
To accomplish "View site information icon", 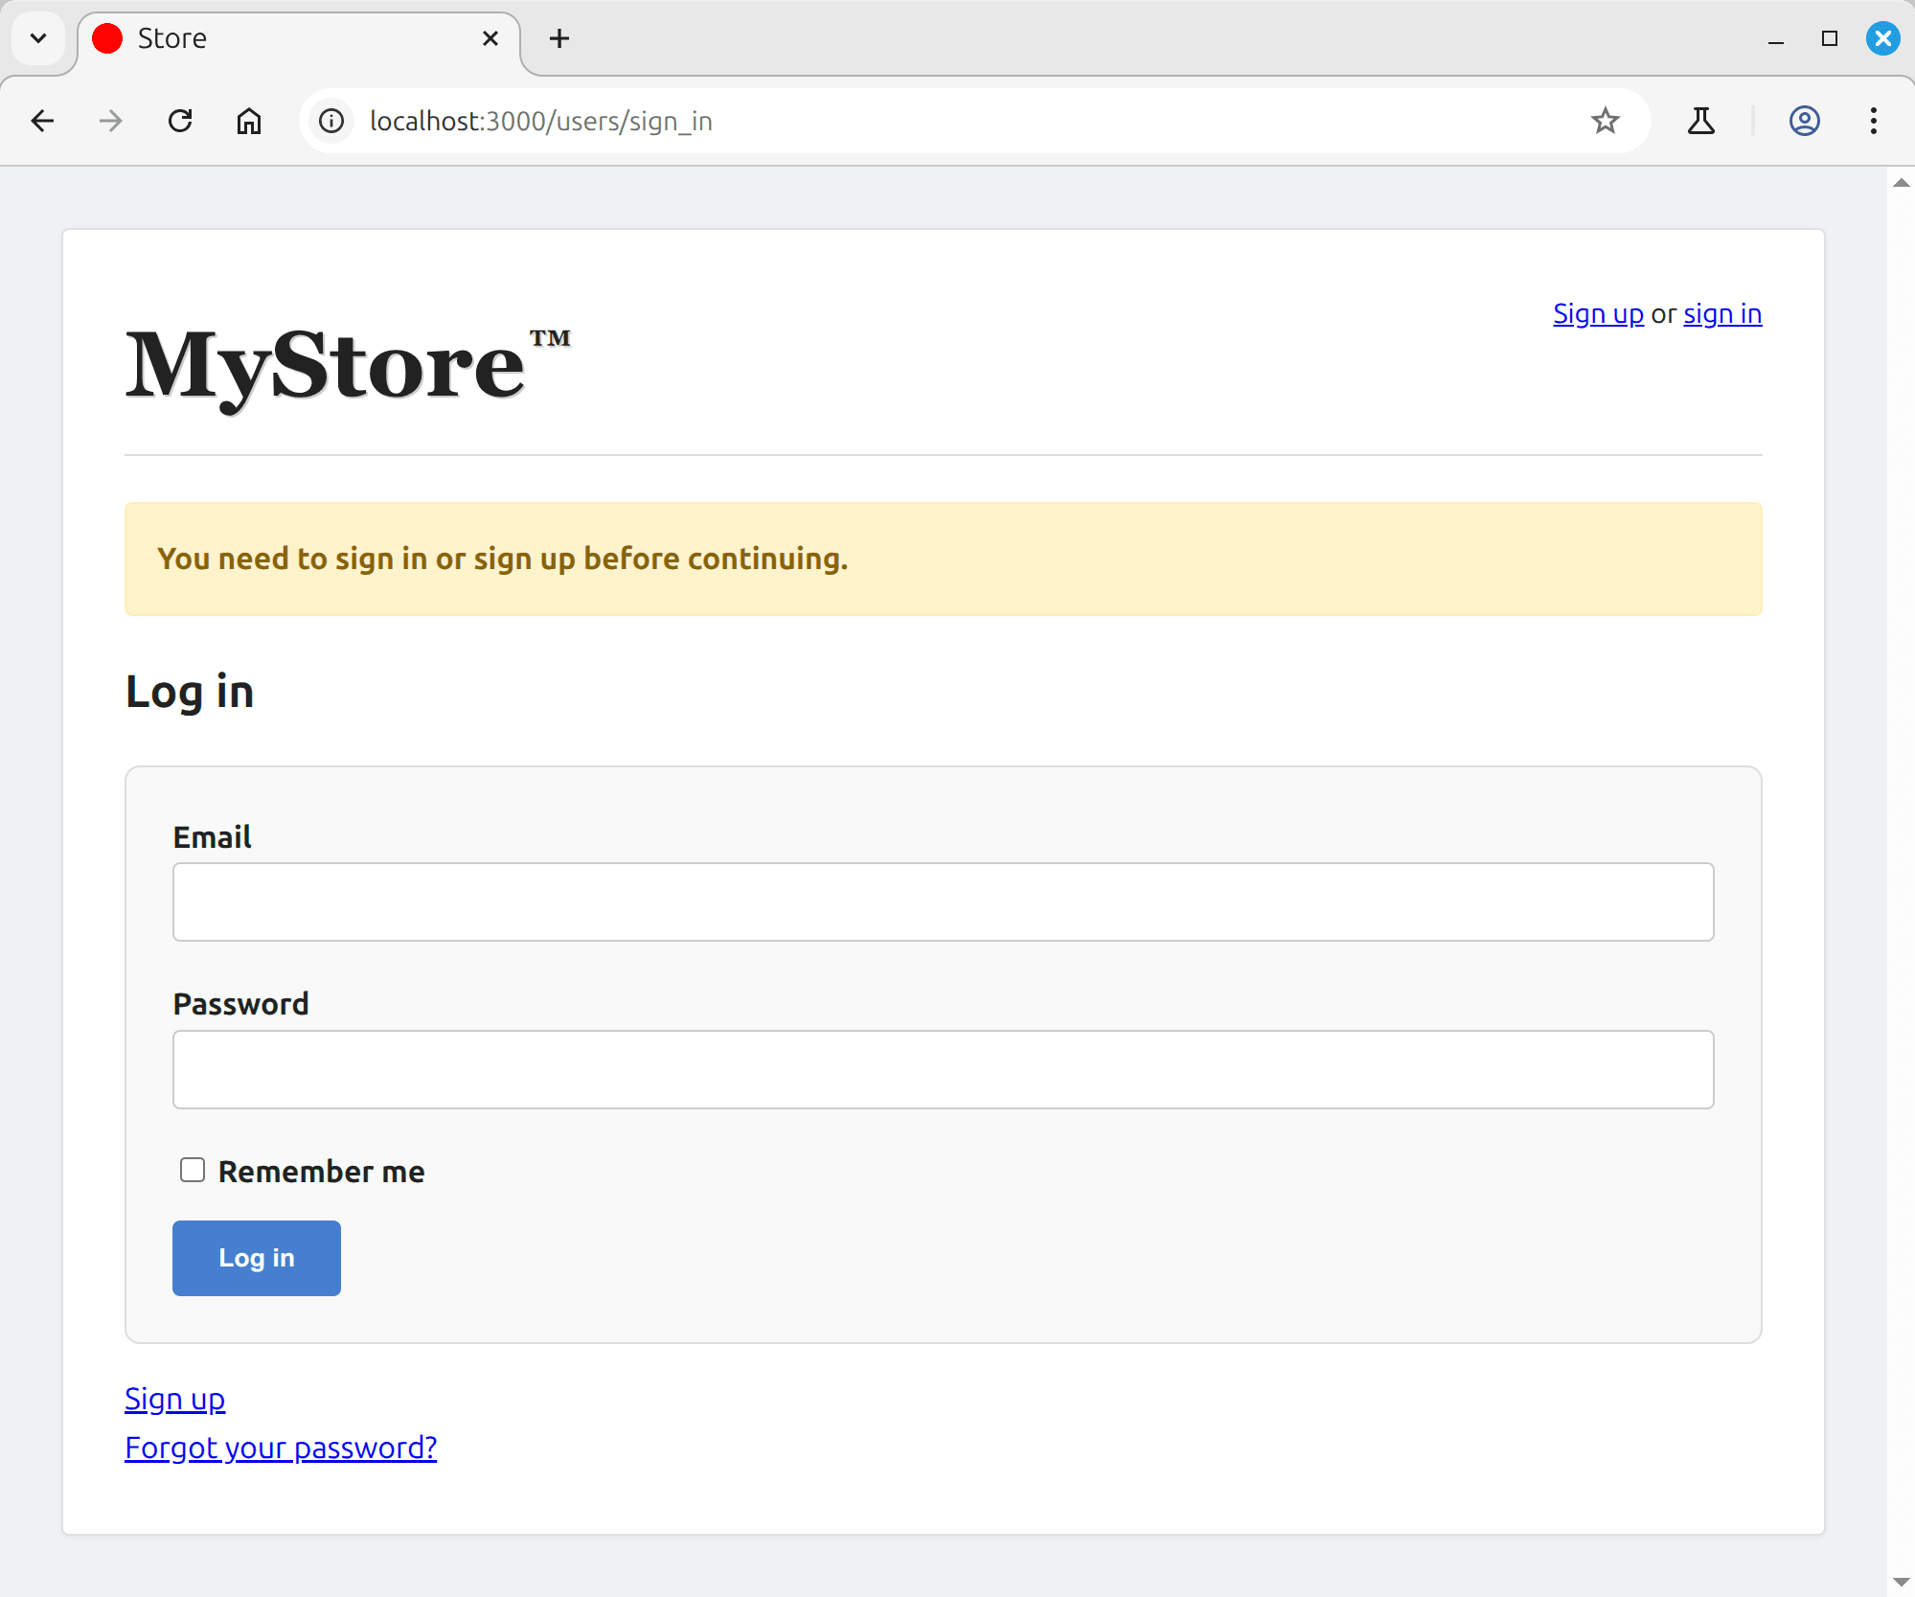I will pos(331,121).
